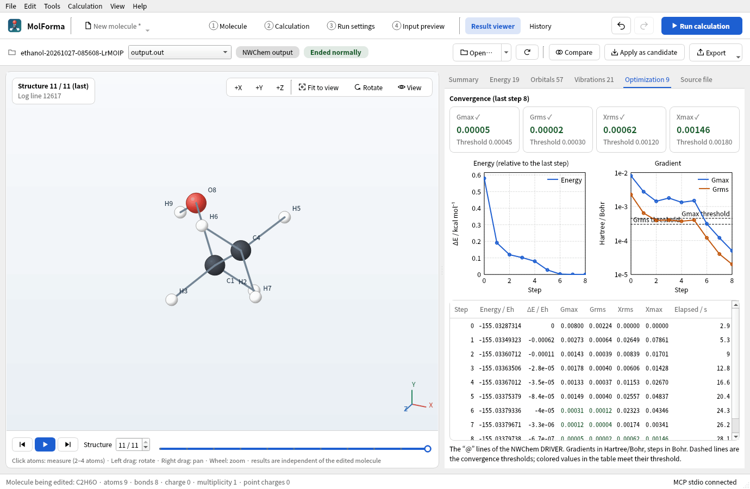Click Apply as candidate button
The image size is (750, 489).
645,52
